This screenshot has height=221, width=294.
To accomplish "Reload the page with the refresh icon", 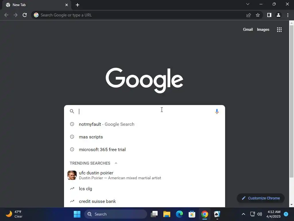I will pyautogui.click(x=25, y=15).
